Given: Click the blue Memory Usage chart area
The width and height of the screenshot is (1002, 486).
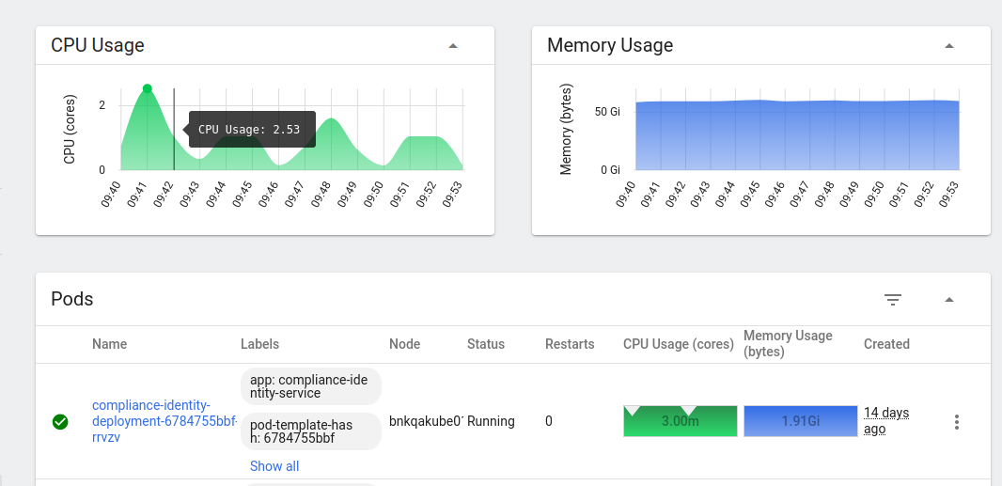Looking at the screenshot, I should tap(797, 135).
